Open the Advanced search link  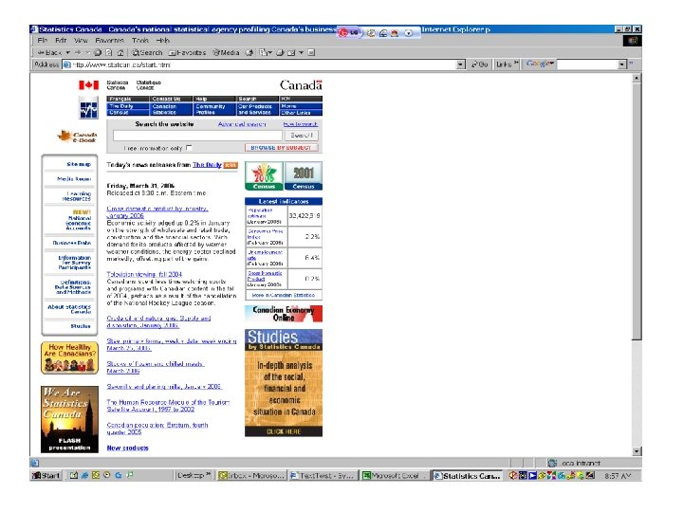242,124
